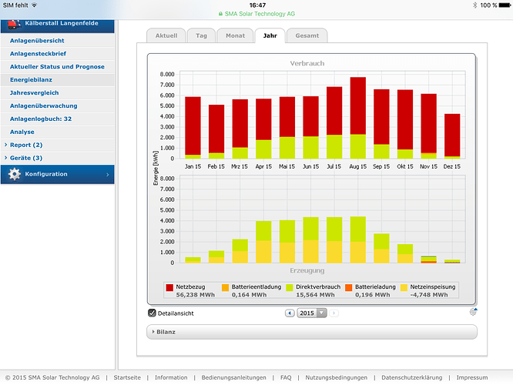Switch to the Gesamt tab
The image size is (513, 385).
tap(307, 35)
